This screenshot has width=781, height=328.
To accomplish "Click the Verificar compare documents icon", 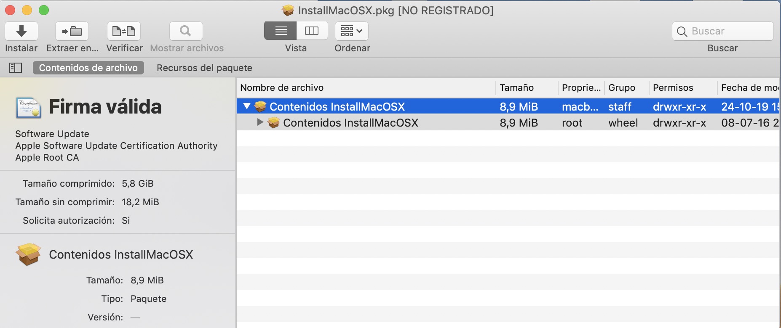I will click(x=124, y=31).
